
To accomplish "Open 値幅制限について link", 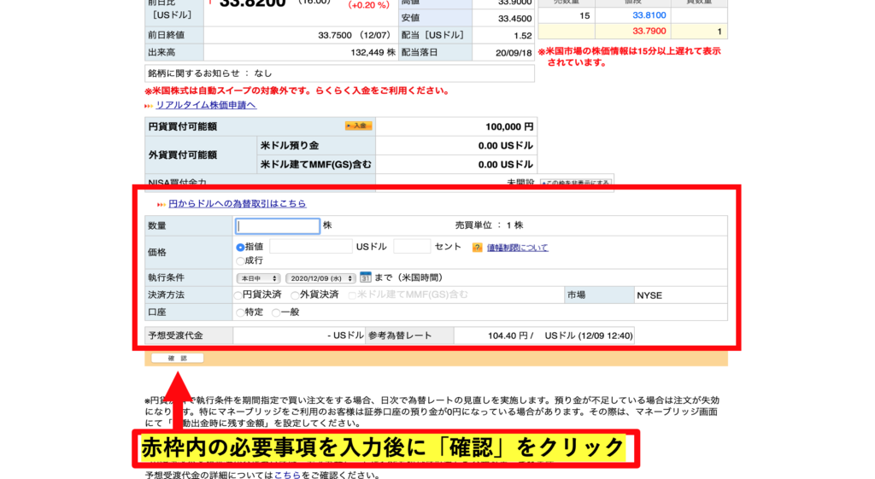I will coord(517,248).
